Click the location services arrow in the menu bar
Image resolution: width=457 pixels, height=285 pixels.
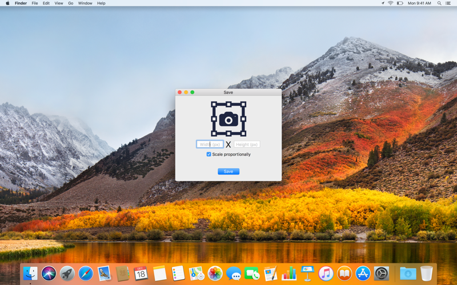pos(383,3)
